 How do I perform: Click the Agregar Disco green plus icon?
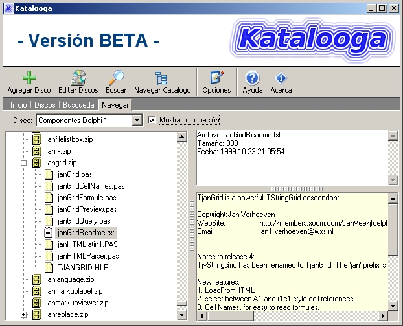(x=29, y=78)
